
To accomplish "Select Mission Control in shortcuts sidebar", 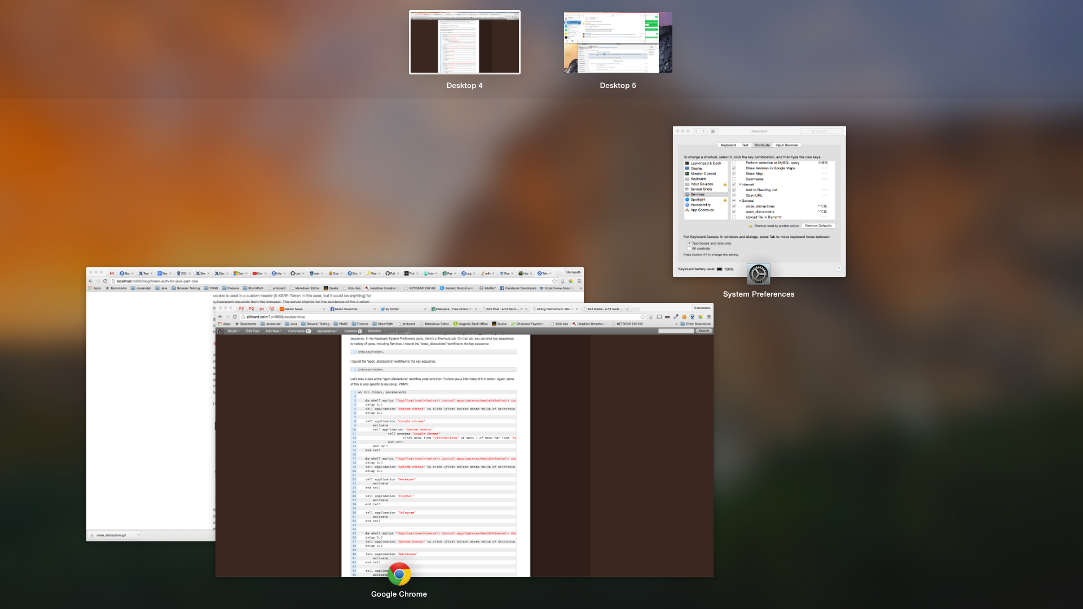I will (703, 174).
